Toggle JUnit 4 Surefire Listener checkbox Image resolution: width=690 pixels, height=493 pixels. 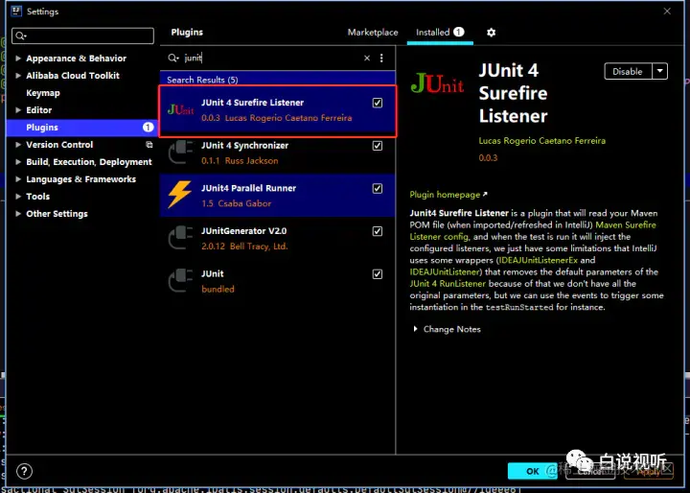pyautogui.click(x=378, y=103)
